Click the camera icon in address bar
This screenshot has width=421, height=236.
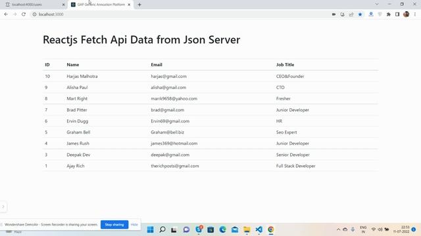coord(334,14)
